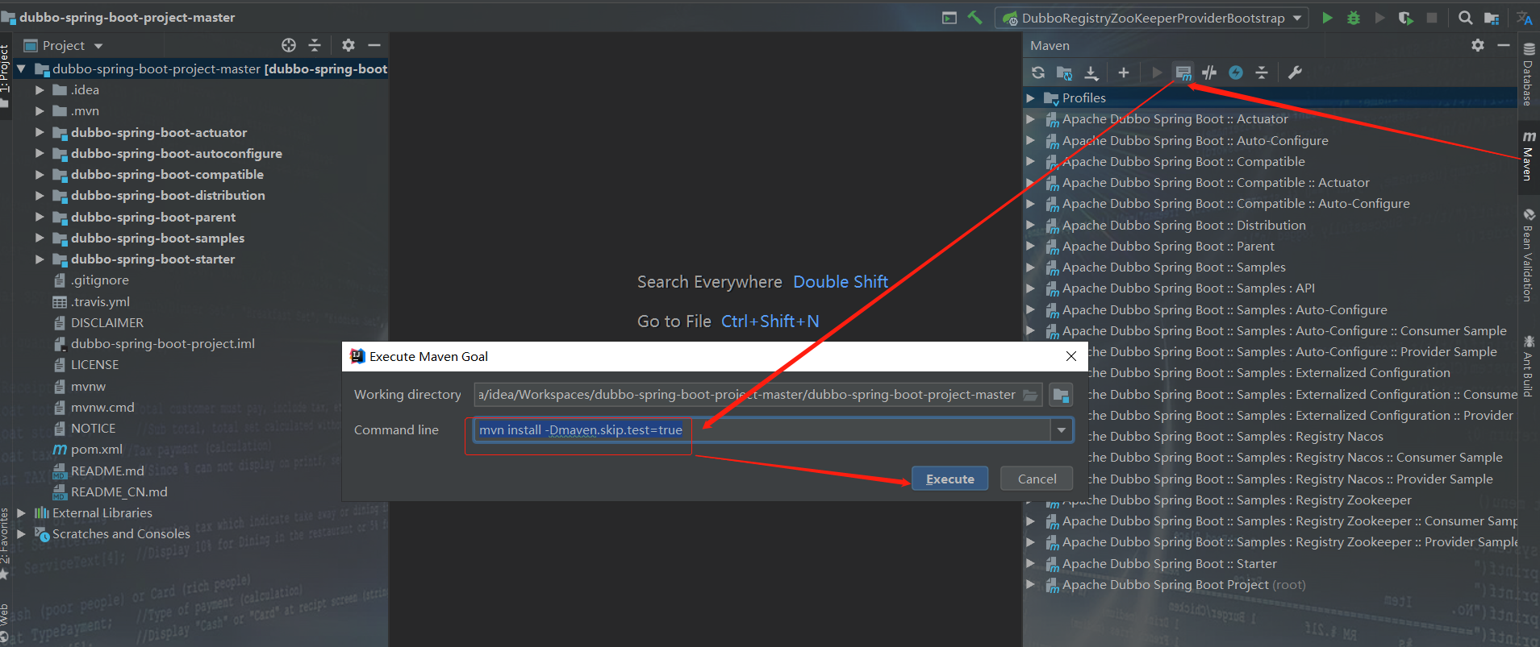Open Ant Build side tab
The image size is (1540, 647).
(x=1528, y=367)
